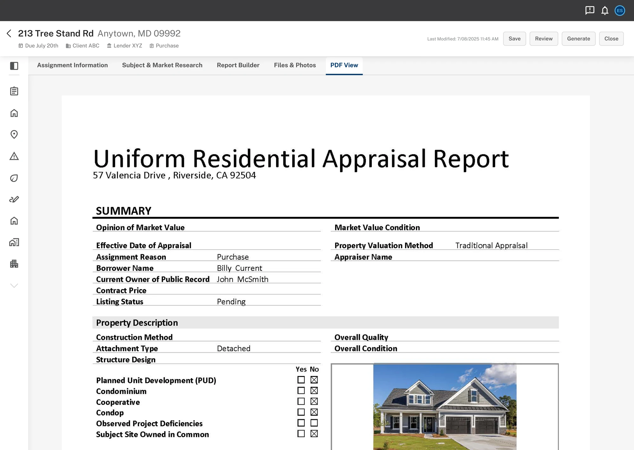Open the ES user avatar menu
Image resolution: width=634 pixels, height=450 pixels.
click(x=620, y=10)
